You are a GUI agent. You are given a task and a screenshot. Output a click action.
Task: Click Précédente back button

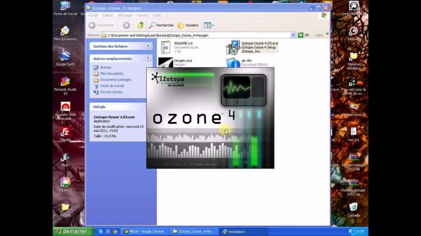point(101,25)
